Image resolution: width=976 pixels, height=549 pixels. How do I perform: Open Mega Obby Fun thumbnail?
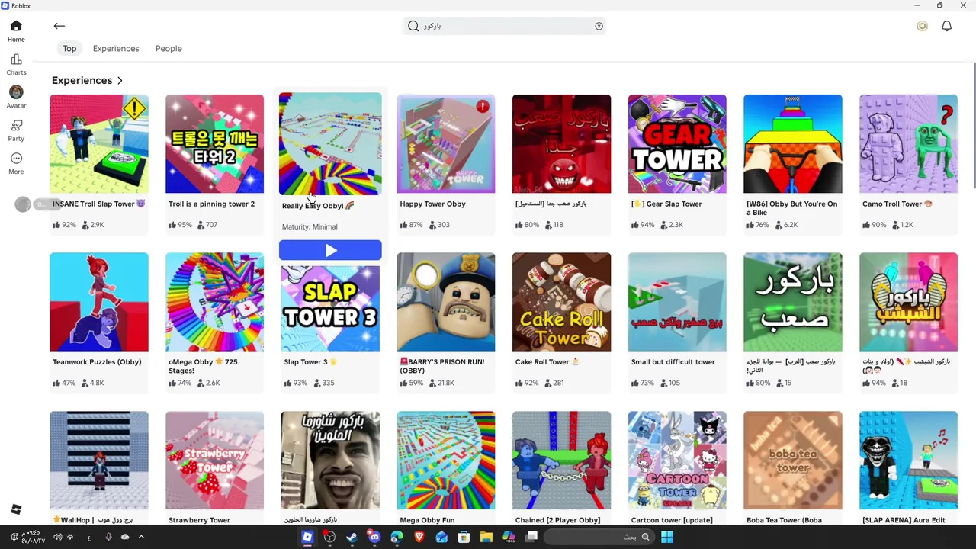point(446,461)
